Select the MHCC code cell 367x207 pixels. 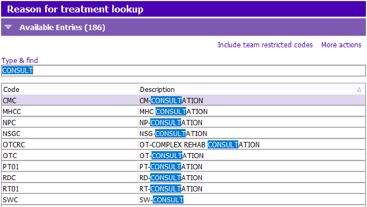click(70, 112)
